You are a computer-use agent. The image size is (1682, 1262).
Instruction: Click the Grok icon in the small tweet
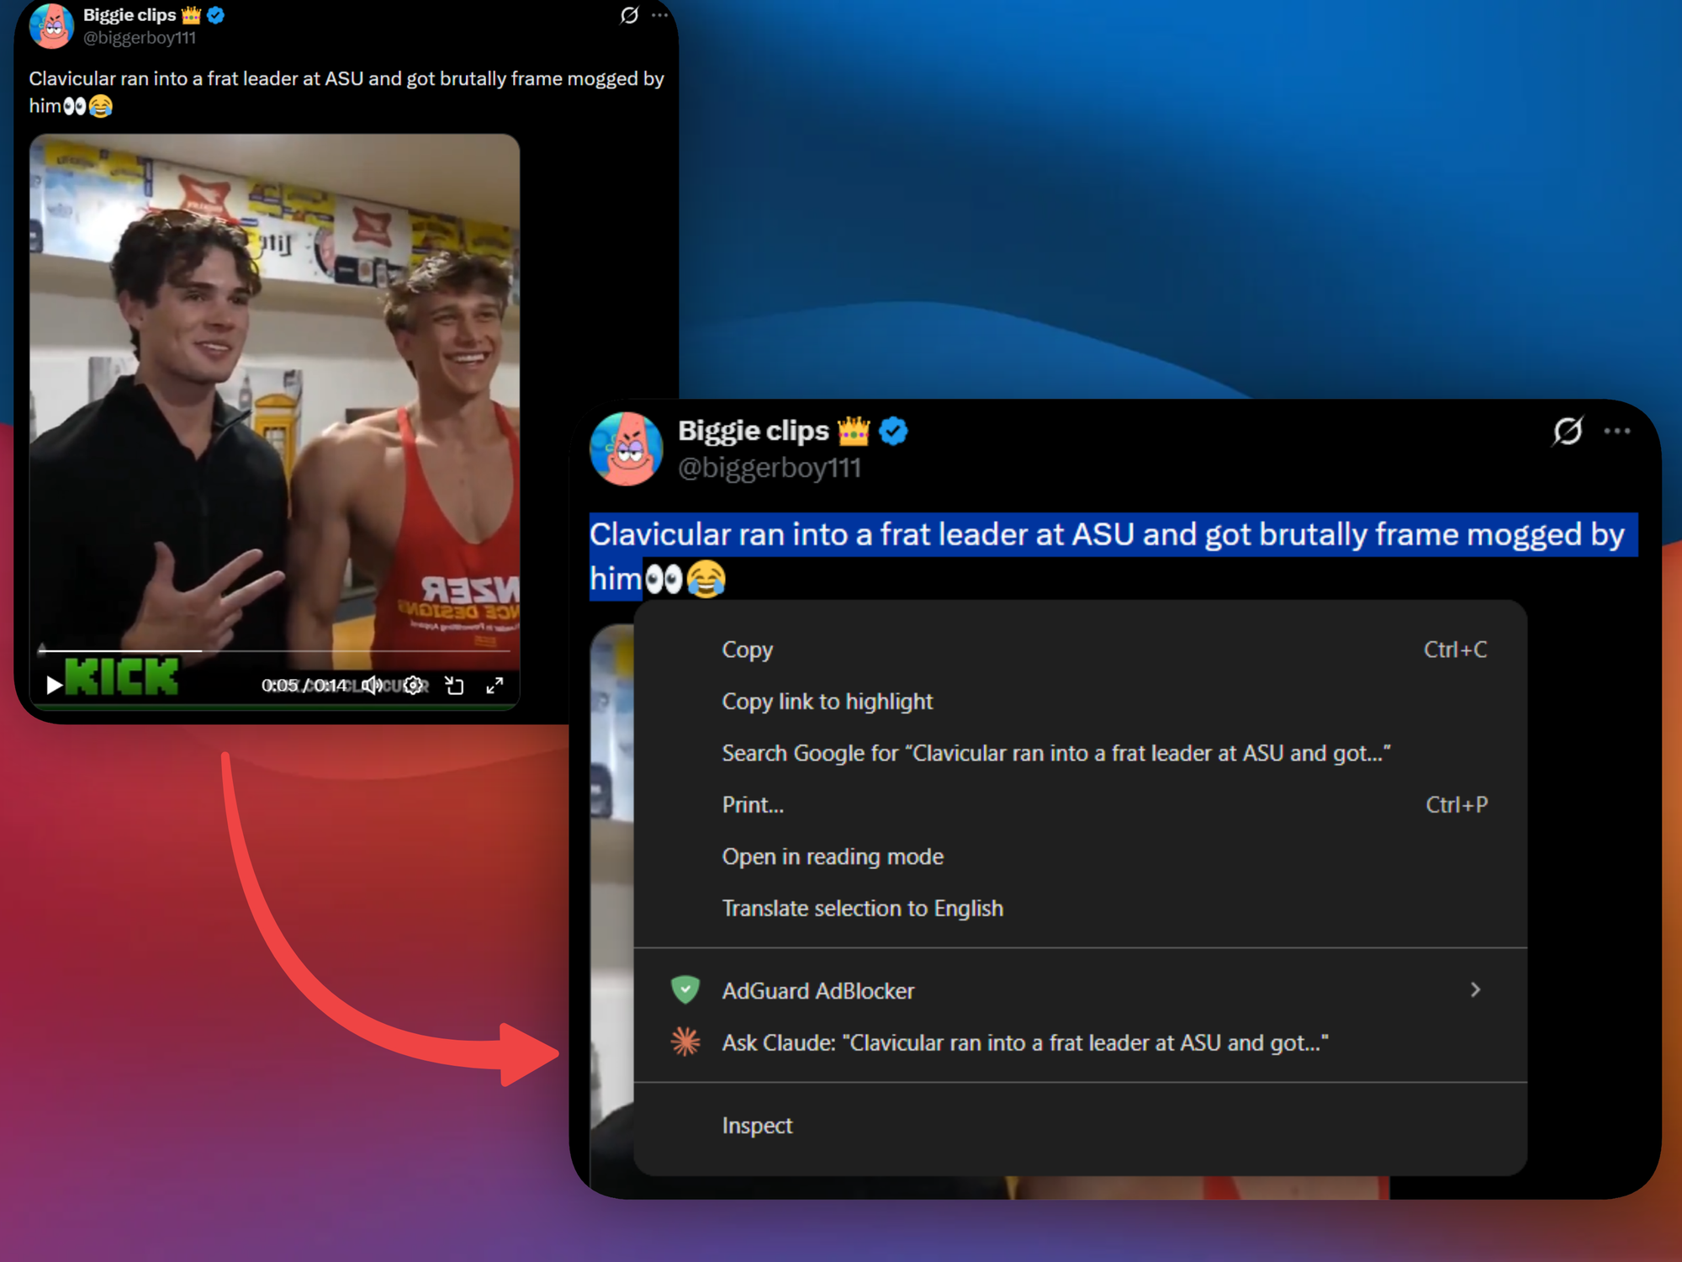(629, 15)
